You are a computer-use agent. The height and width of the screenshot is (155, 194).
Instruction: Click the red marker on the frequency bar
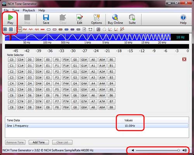[x=10, y=37]
